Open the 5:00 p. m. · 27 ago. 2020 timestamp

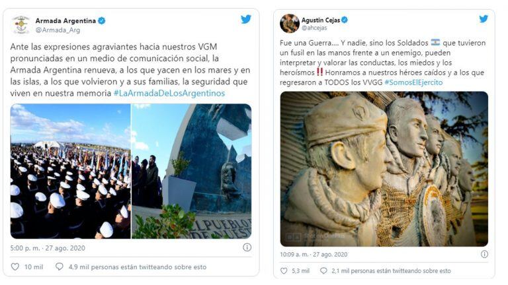pyautogui.click(x=48, y=248)
